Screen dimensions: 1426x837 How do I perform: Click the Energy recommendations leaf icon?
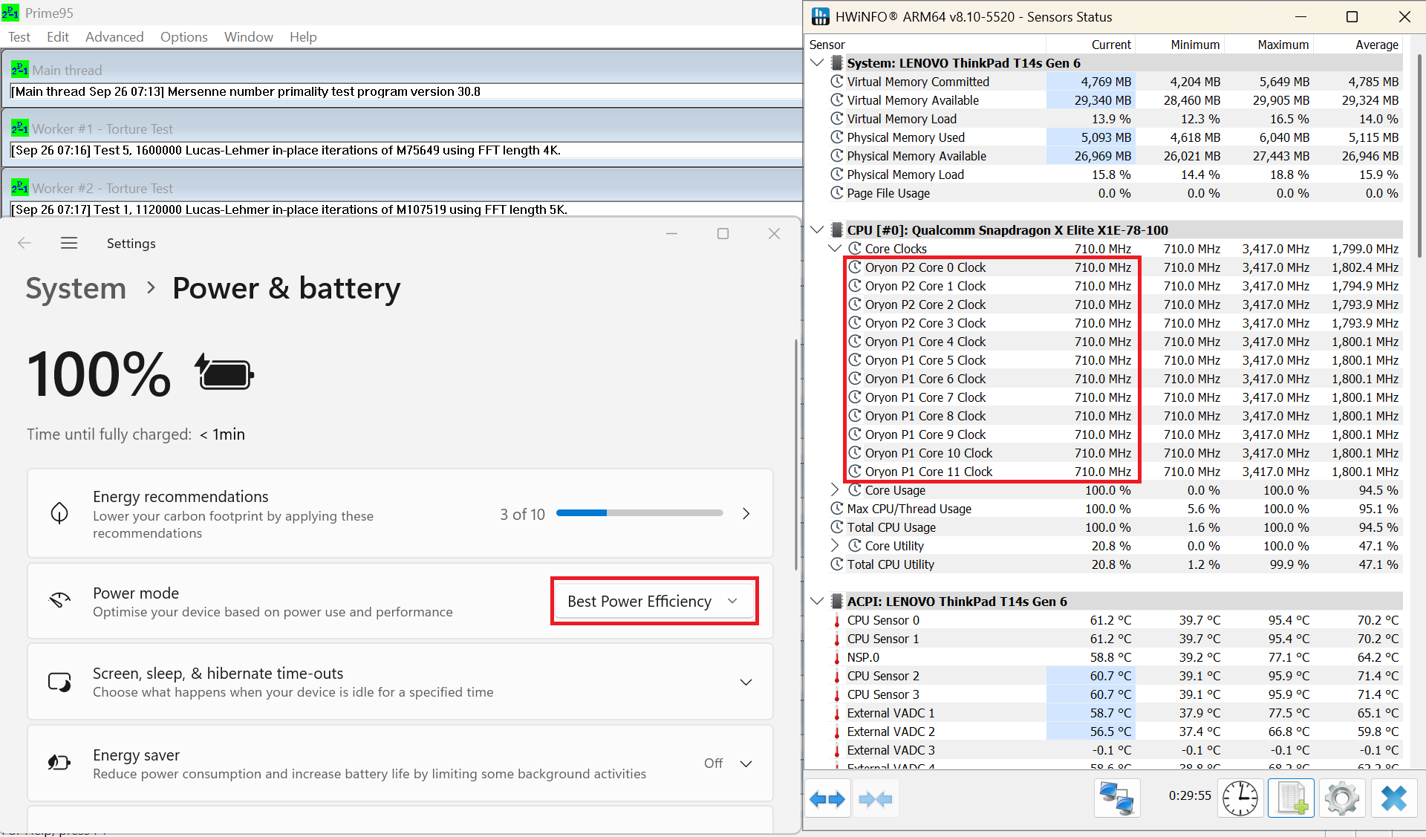click(59, 513)
